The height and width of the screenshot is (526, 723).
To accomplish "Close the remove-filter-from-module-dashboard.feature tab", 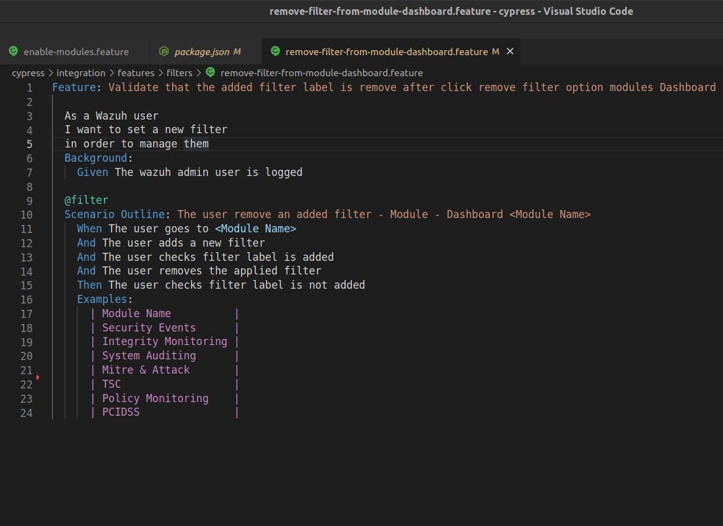I will pos(510,51).
